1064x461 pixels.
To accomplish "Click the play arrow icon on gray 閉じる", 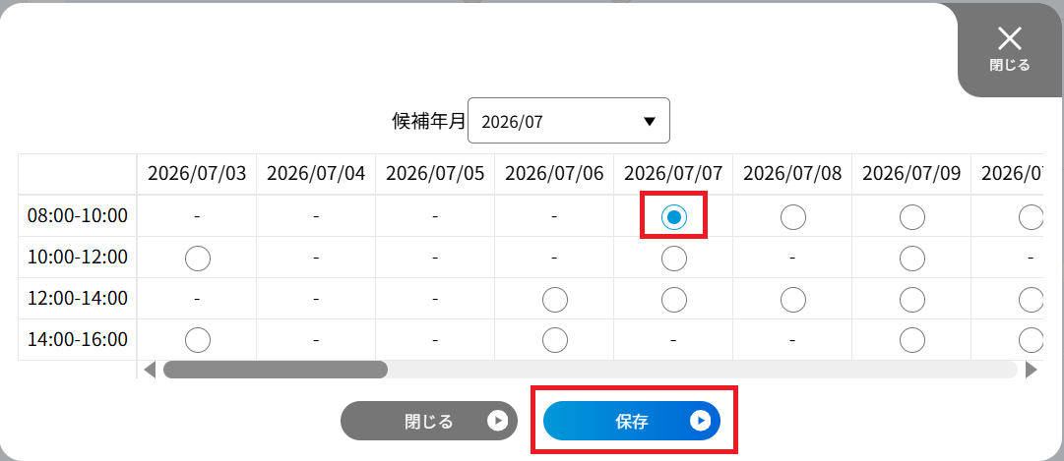I will [497, 421].
